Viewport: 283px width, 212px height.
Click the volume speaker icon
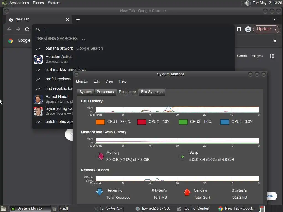pyautogui.click(x=247, y=3)
